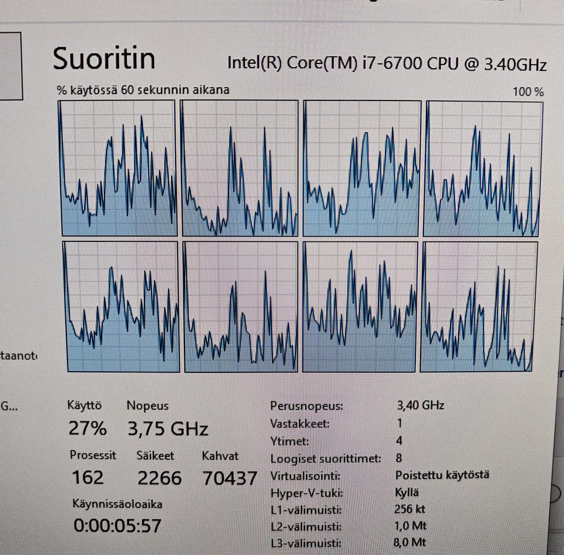Click the L1-välimuisti label
Viewport: 564px width, 555px height.
(x=306, y=510)
